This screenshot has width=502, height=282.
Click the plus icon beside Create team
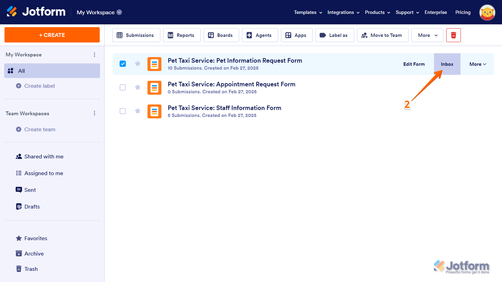coord(19,130)
